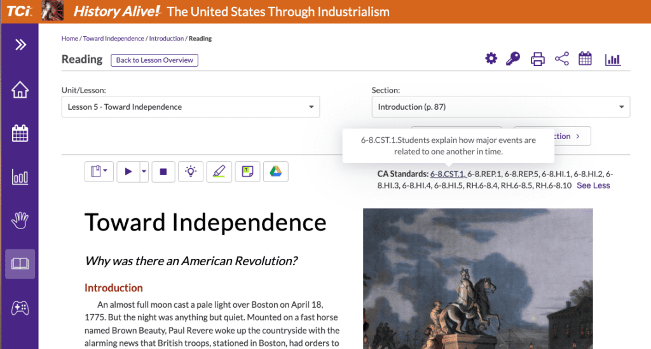Open the clipboard notes toolbar dropdown
651x349 pixels.
click(99, 171)
